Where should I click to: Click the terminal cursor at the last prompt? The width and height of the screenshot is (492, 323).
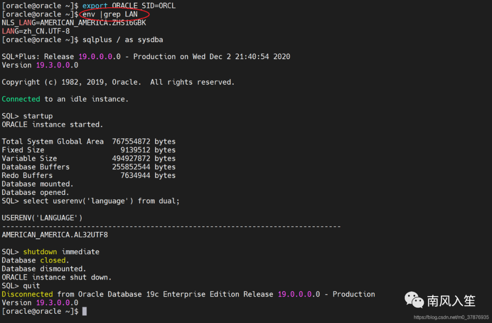(84, 311)
